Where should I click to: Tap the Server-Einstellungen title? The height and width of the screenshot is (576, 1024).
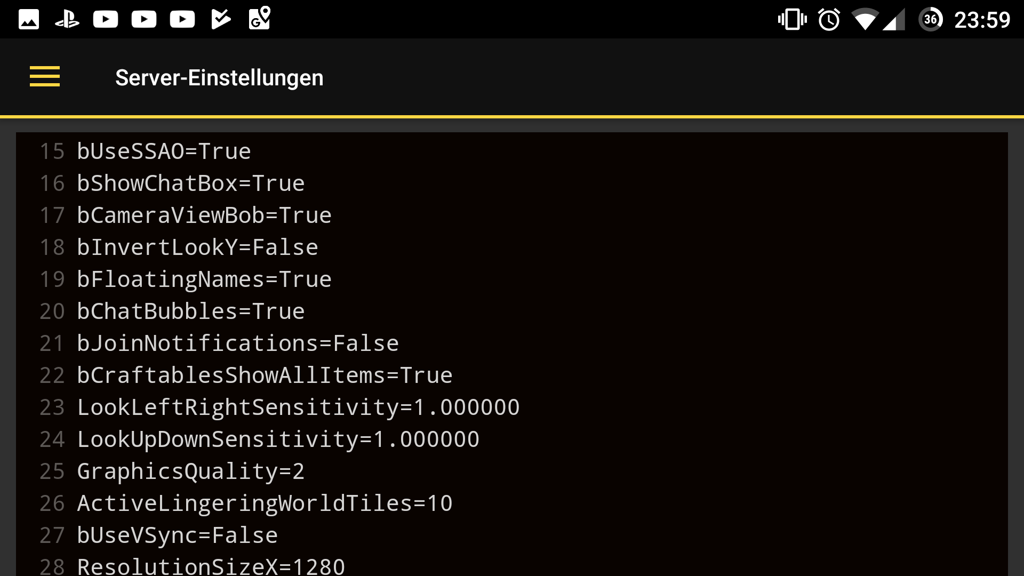pos(219,78)
